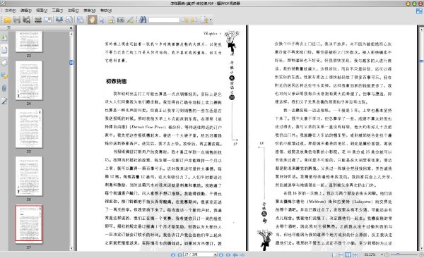This screenshot has height=258, width=424.
Task: Click the thumbnail panel scroll down arrow
Action: [71, 249]
